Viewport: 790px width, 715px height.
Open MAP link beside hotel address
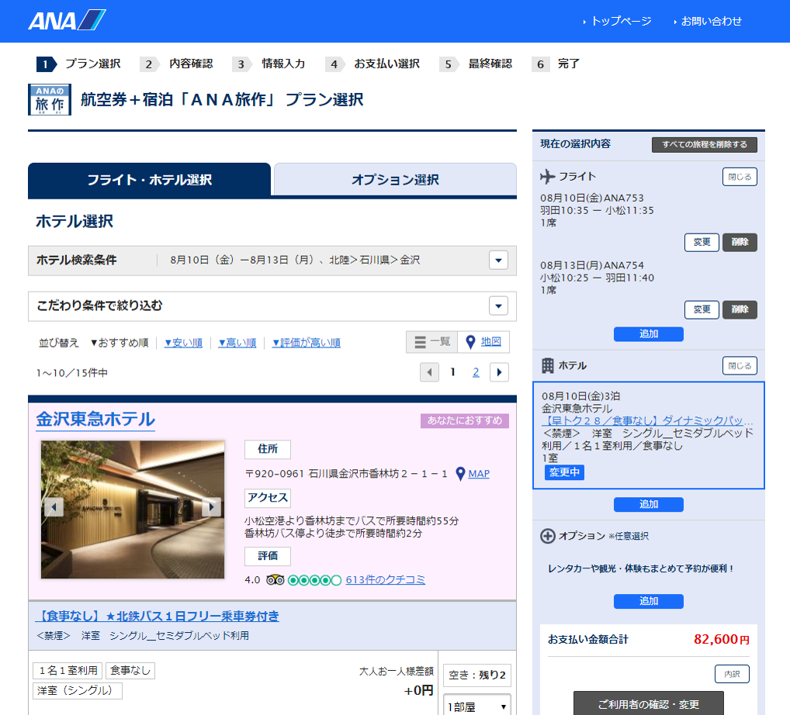479,474
